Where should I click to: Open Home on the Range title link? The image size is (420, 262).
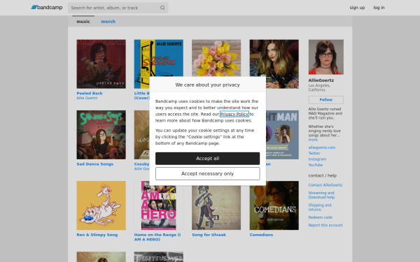click(x=157, y=237)
